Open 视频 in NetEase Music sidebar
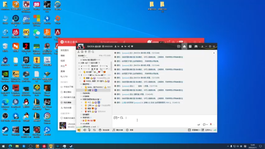This screenshot has height=149, width=265. tap(63, 61)
